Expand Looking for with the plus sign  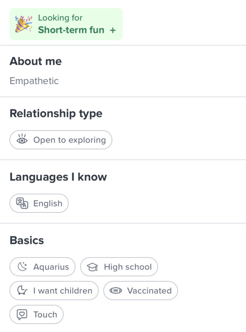(113, 30)
